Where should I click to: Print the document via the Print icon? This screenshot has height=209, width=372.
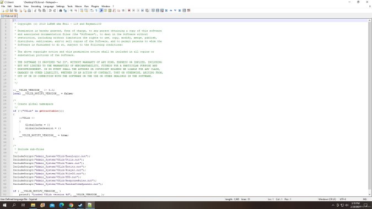click(x=29, y=10)
